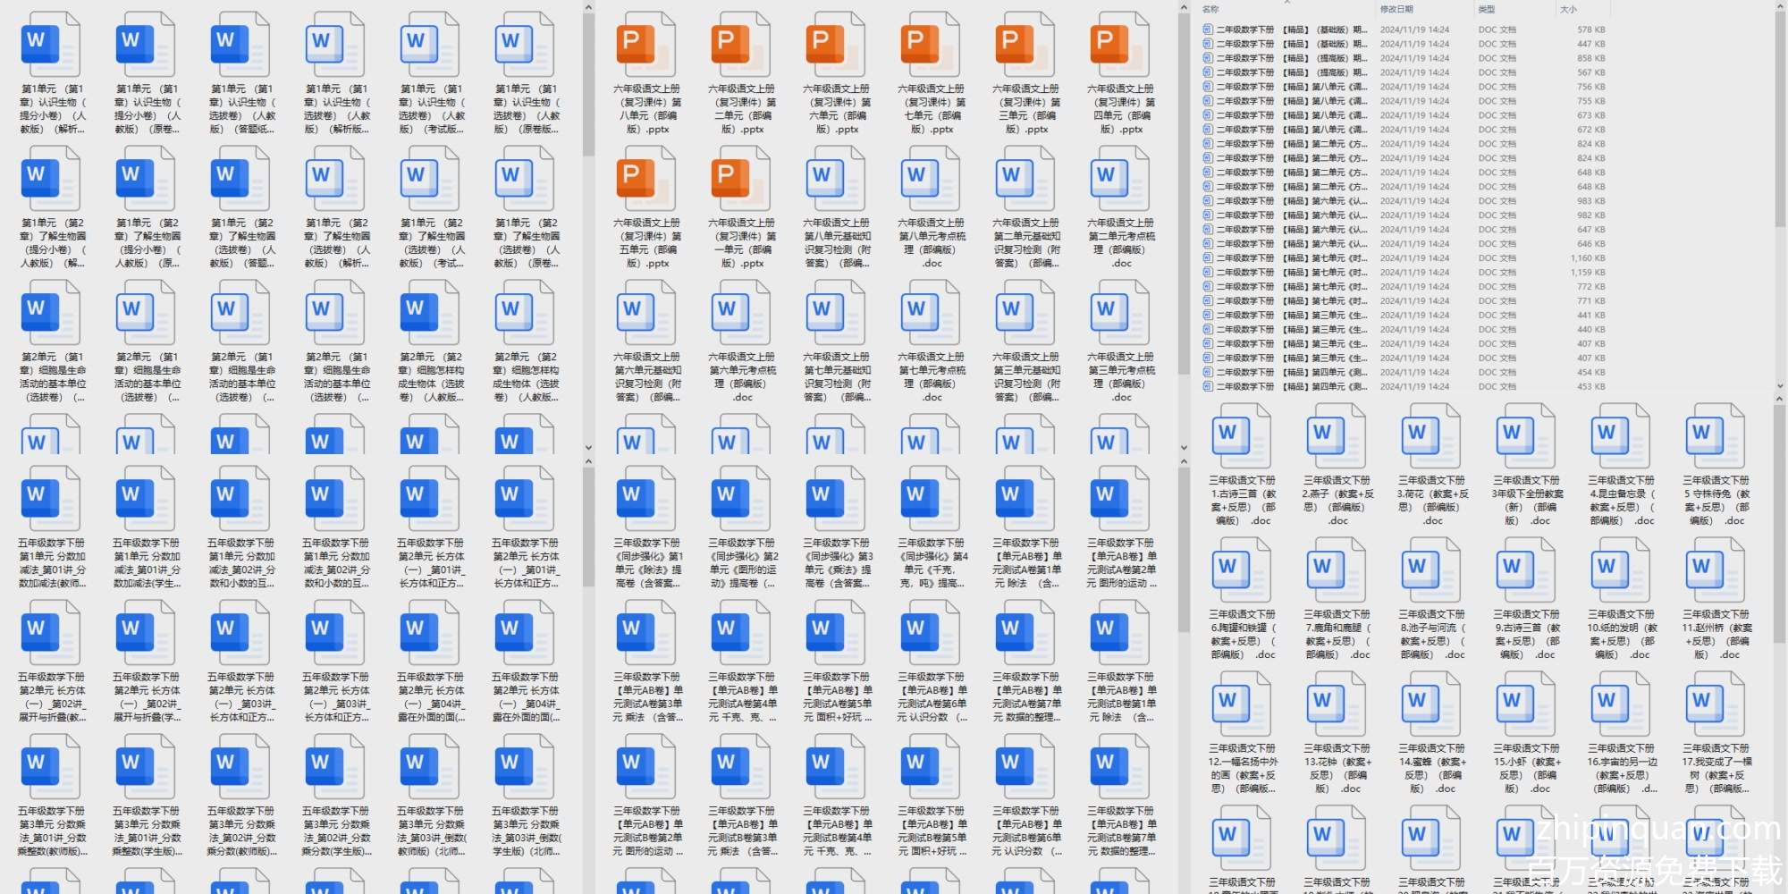Image resolution: width=1788 pixels, height=894 pixels.
Task: Select 第1章 认识生物 选拔卷 考试版 icon
Action: 430,44
